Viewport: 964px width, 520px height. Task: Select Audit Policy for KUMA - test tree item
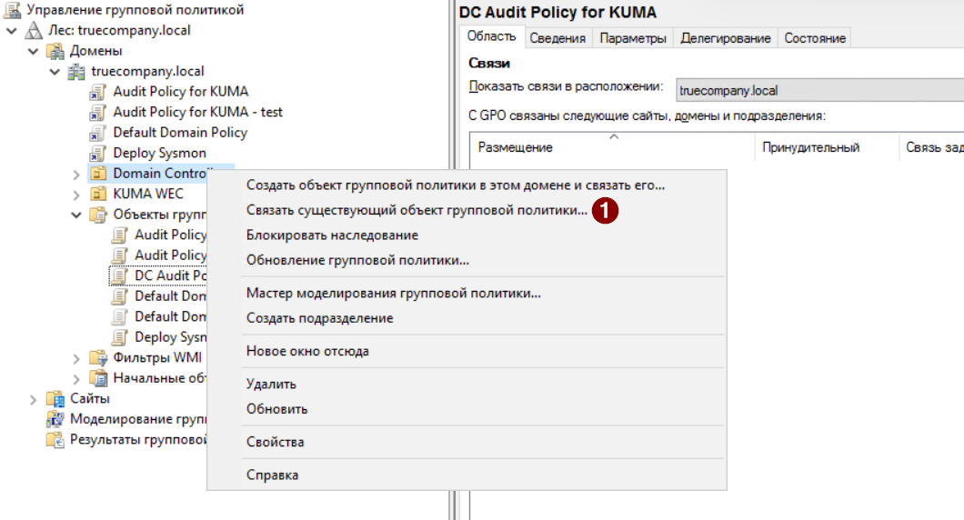click(x=197, y=113)
